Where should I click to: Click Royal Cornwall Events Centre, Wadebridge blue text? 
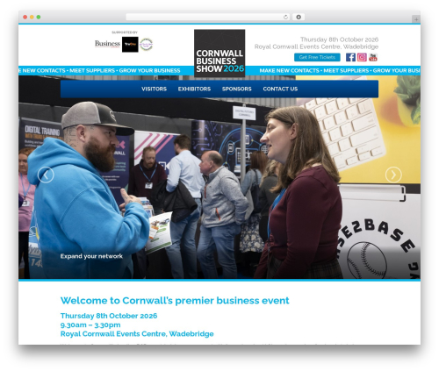(x=137, y=334)
